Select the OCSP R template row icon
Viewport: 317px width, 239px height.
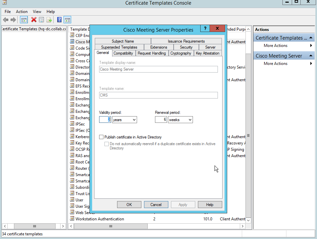click(72, 149)
